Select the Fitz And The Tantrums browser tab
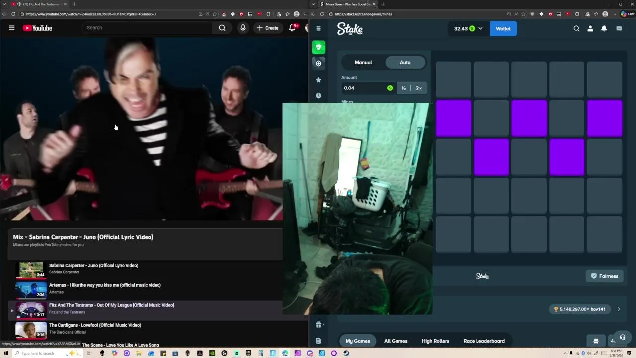The height and width of the screenshot is (358, 636). [x=39, y=4]
